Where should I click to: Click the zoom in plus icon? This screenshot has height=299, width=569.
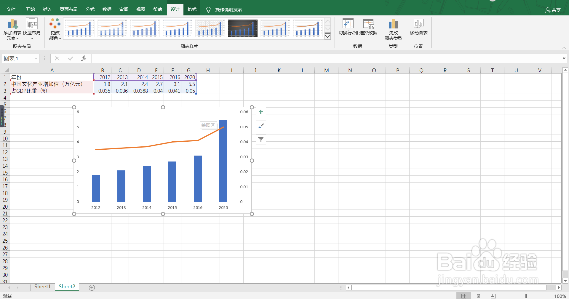tap(548, 296)
